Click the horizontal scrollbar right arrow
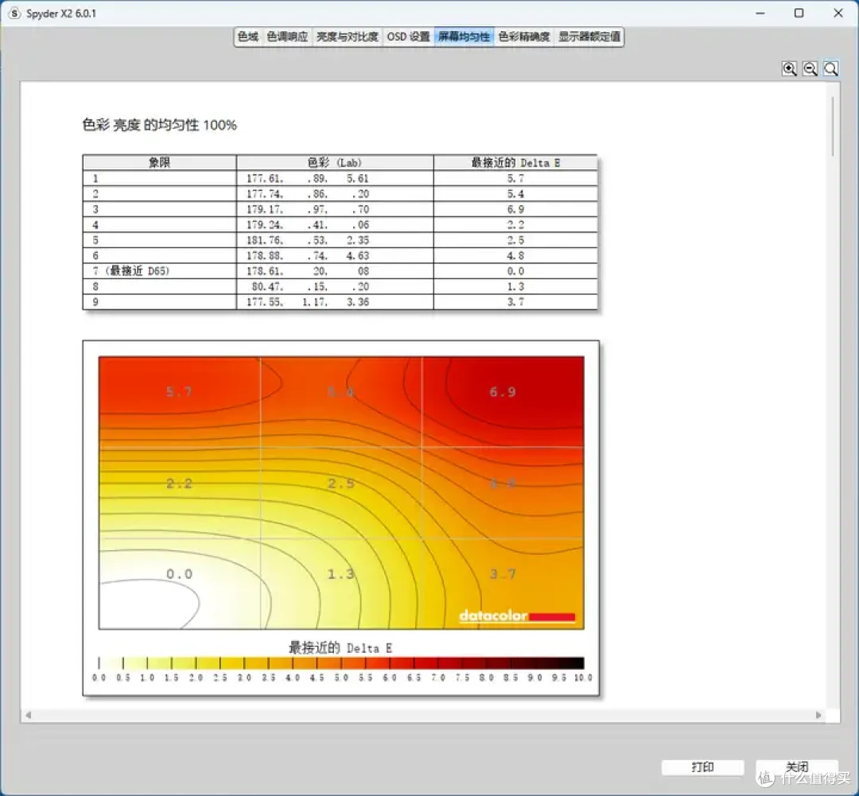 (818, 715)
